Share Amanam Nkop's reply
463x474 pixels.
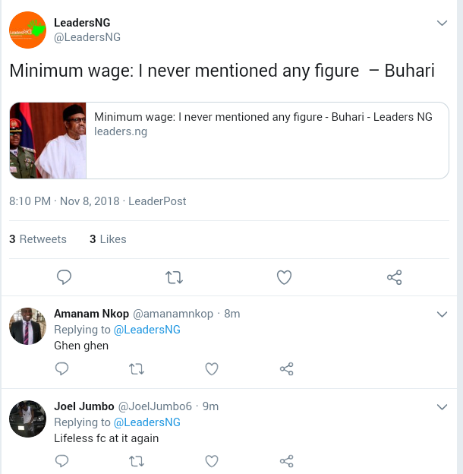coord(286,369)
